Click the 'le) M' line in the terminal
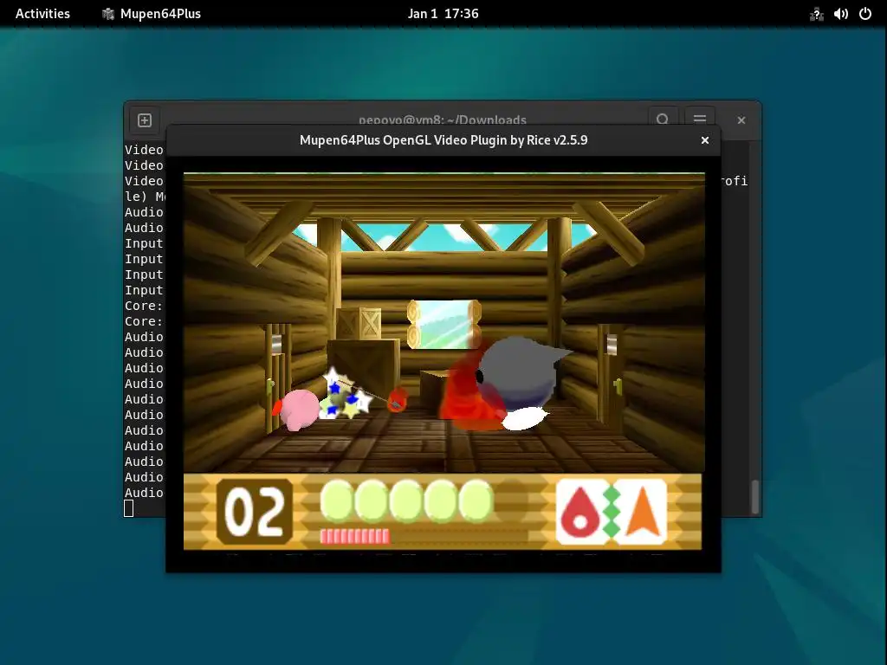Screen dimensions: 887x665 point(145,197)
